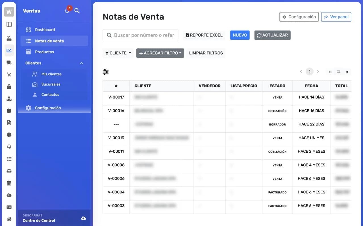Open the calendar icon above the cloud upload icon
This screenshot has width=363, height=226.
pos(9,183)
